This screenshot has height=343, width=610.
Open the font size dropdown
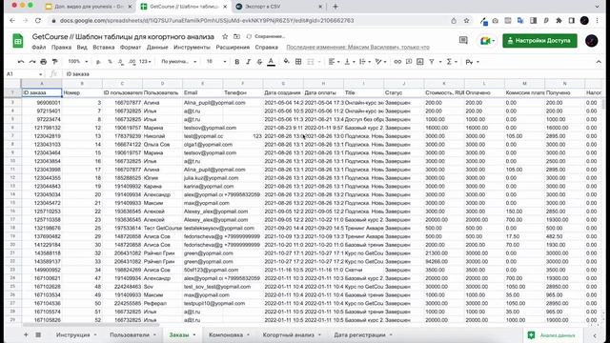tap(216, 62)
